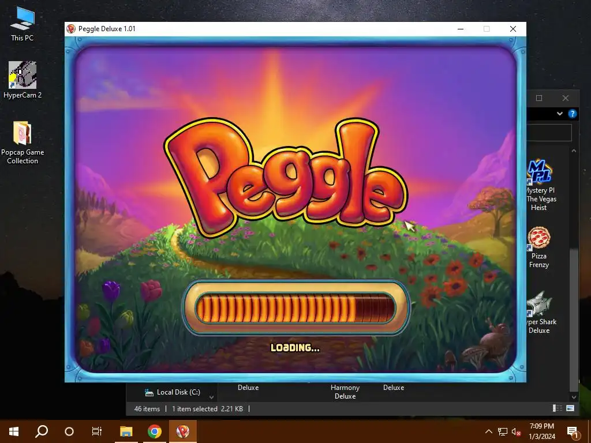Click the Explorer vertical scrollbar thumb
This screenshot has height=443, width=591.
pos(574,320)
